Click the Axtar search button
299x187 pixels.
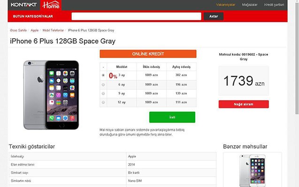214,16
